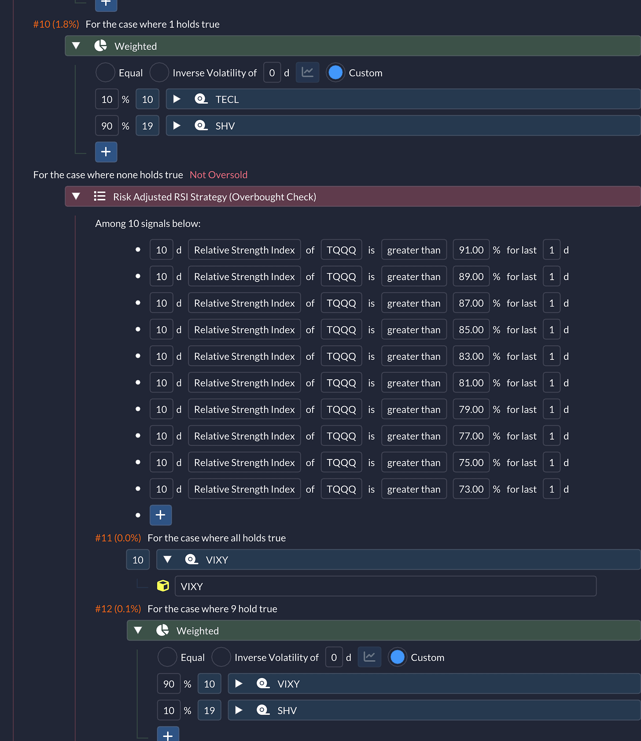This screenshot has height=741, width=641.
Task: Select the Custom radio in the #10 Weighted block
Action: point(335,73)
